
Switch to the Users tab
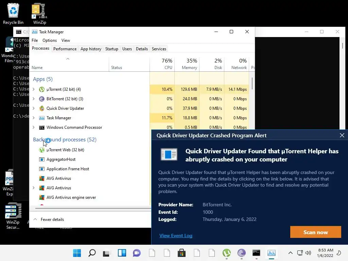click(x=127, y=49)
